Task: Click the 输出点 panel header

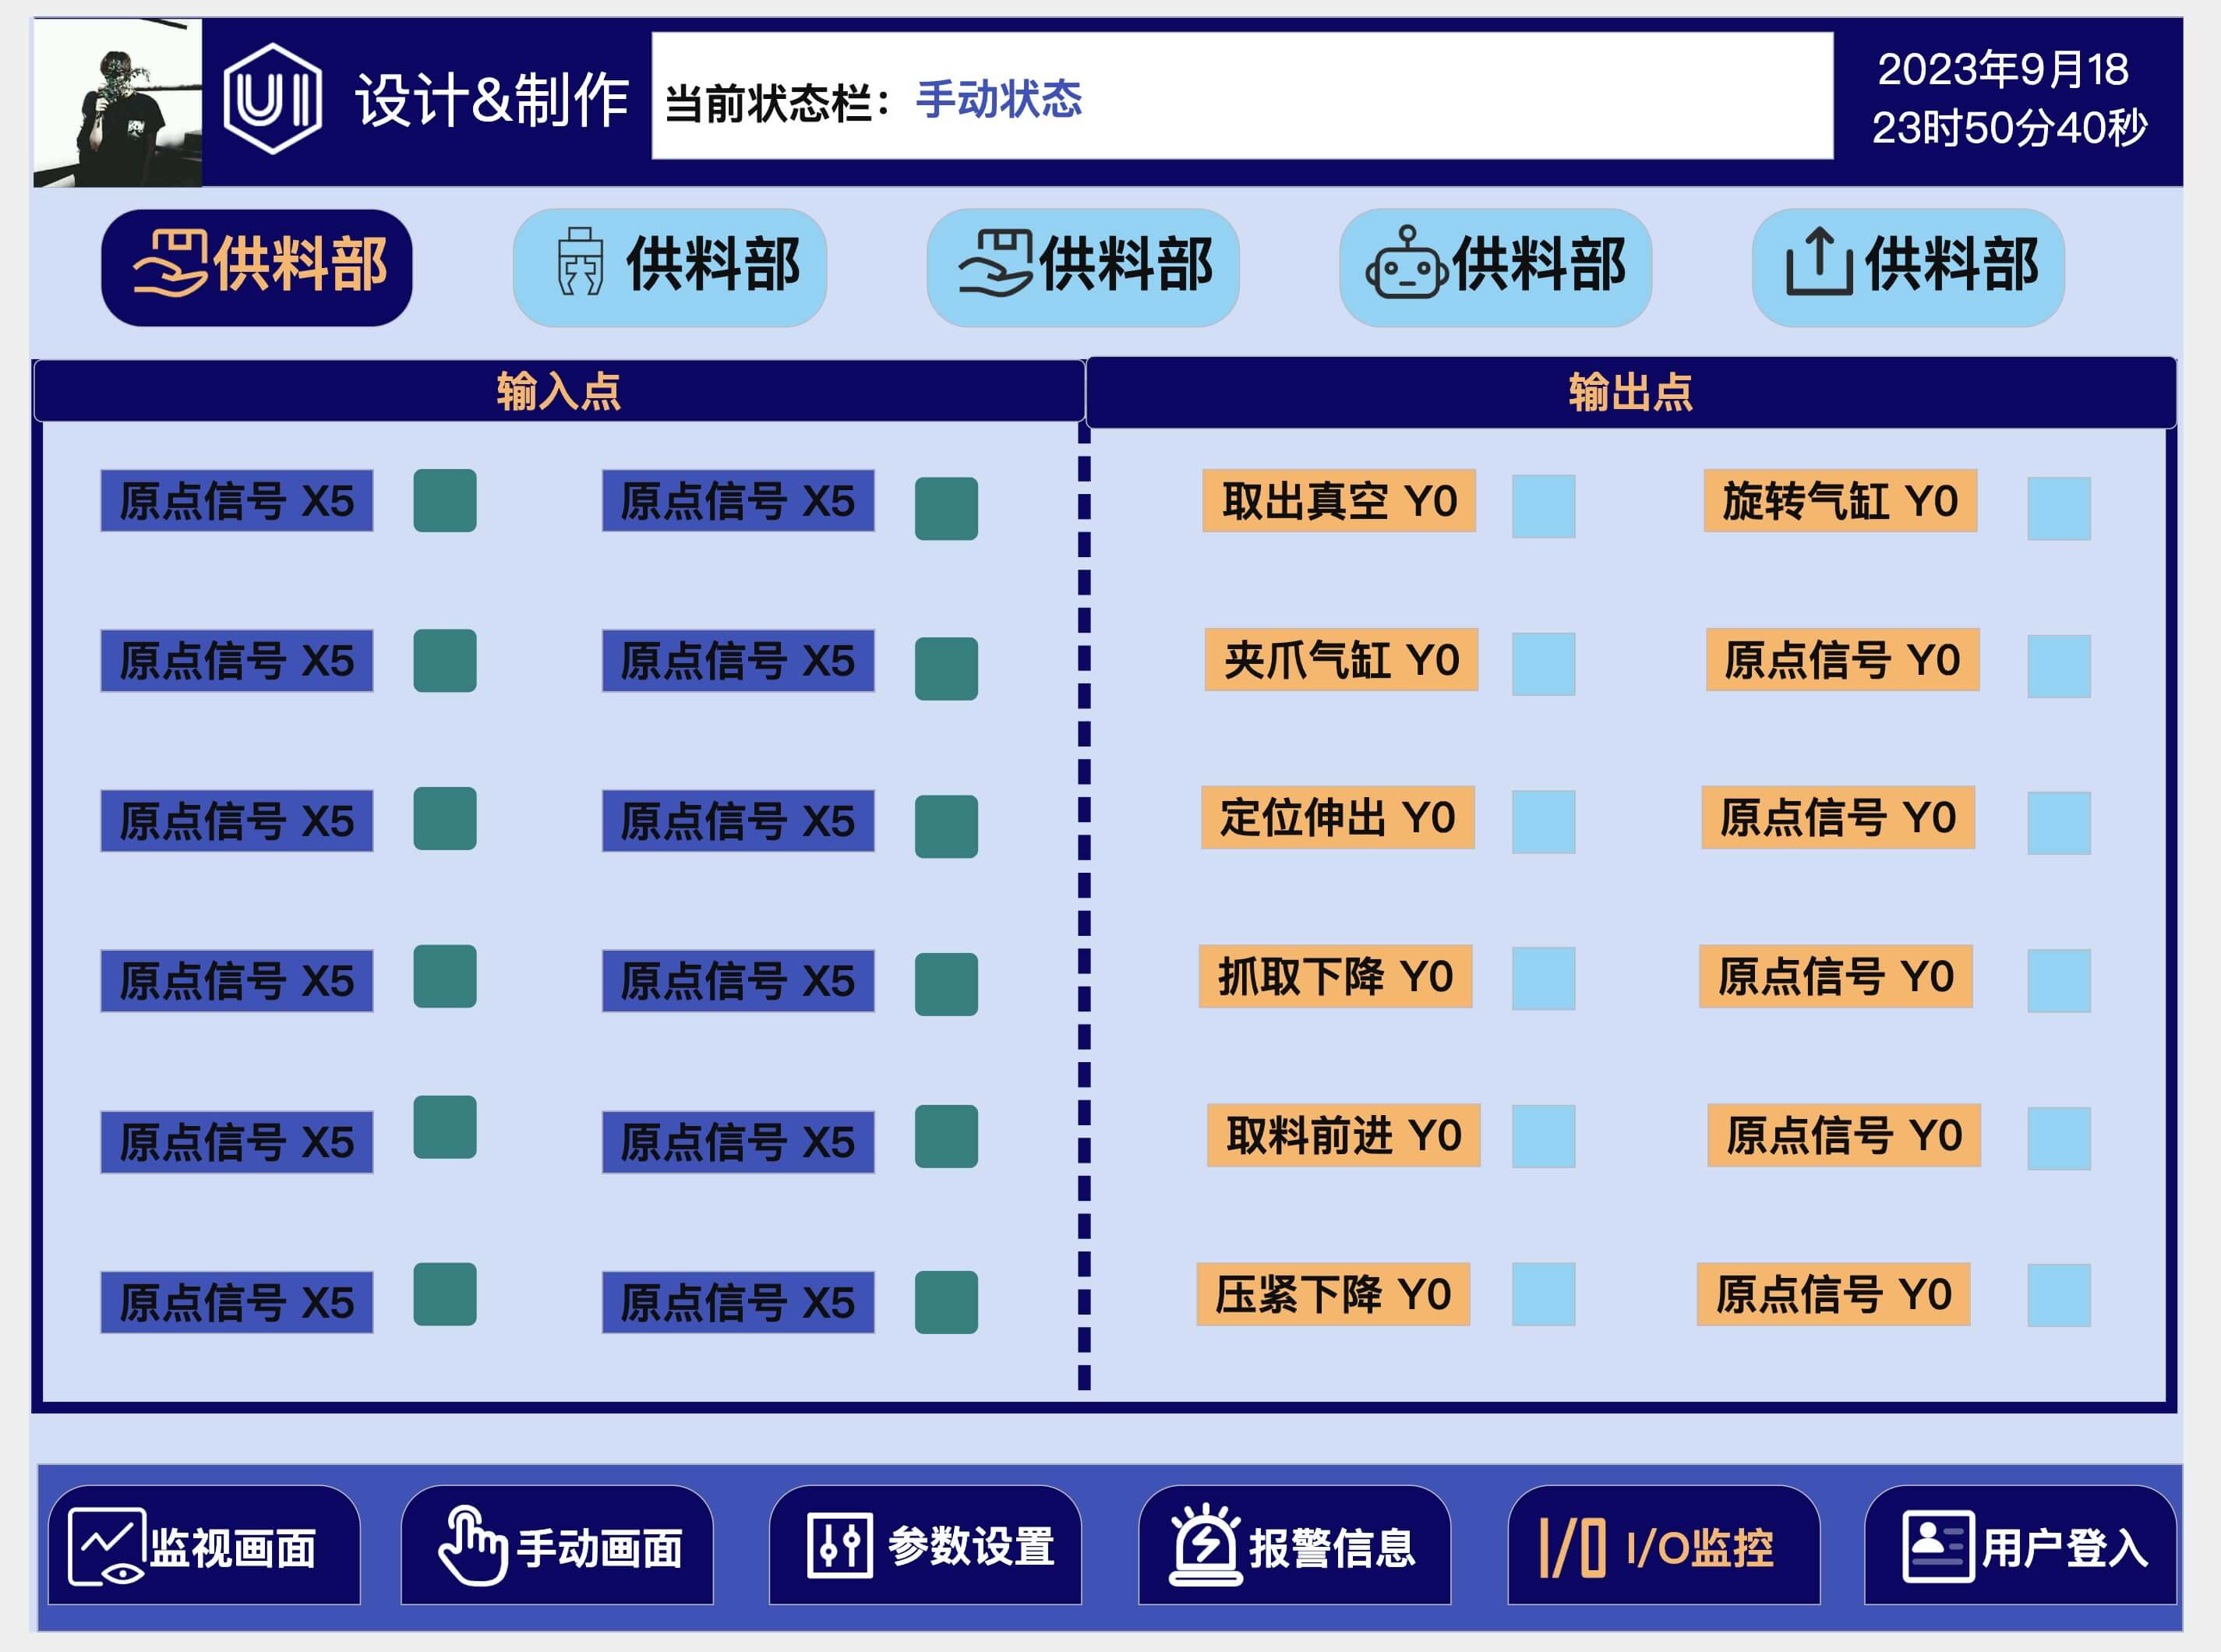Action: [1631, 392]
